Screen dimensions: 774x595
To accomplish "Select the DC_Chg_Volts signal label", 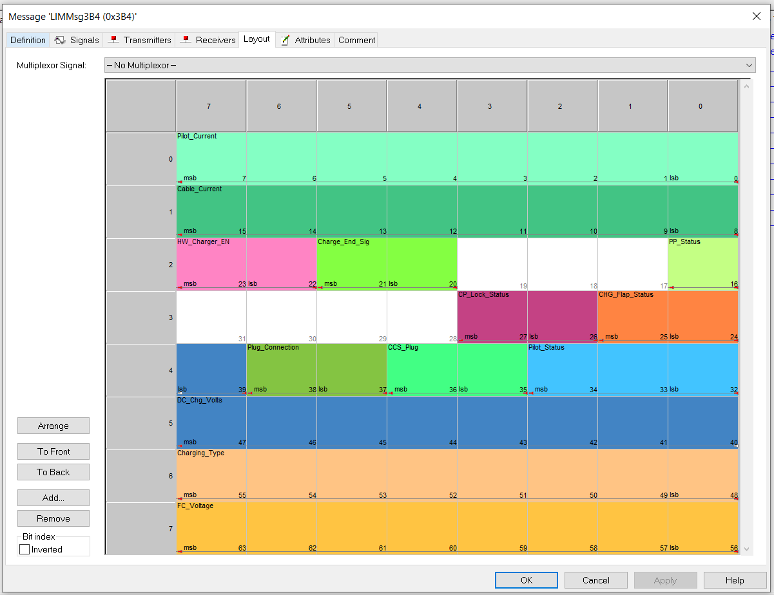I will tap(199, 401).
